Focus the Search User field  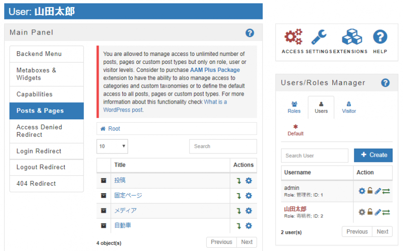point(315,155)
